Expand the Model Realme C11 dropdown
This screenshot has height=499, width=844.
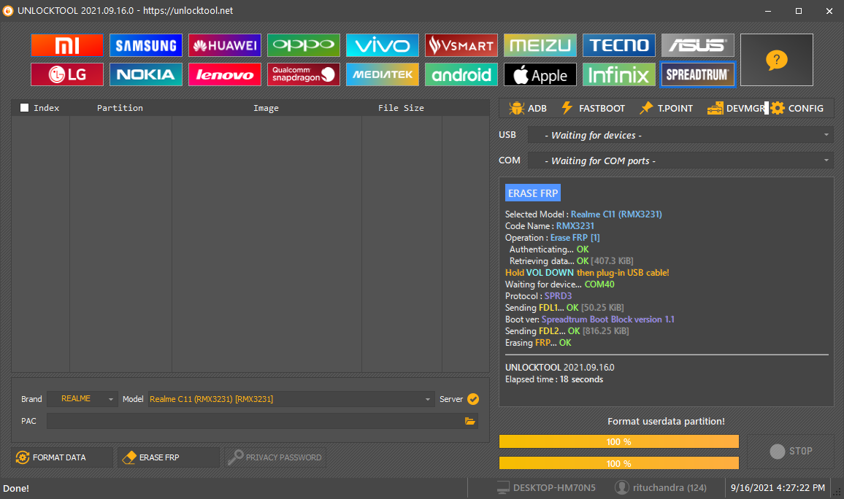(x=291, y=399)
